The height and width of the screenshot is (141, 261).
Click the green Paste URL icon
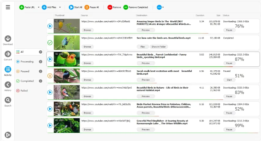(22, 7)
